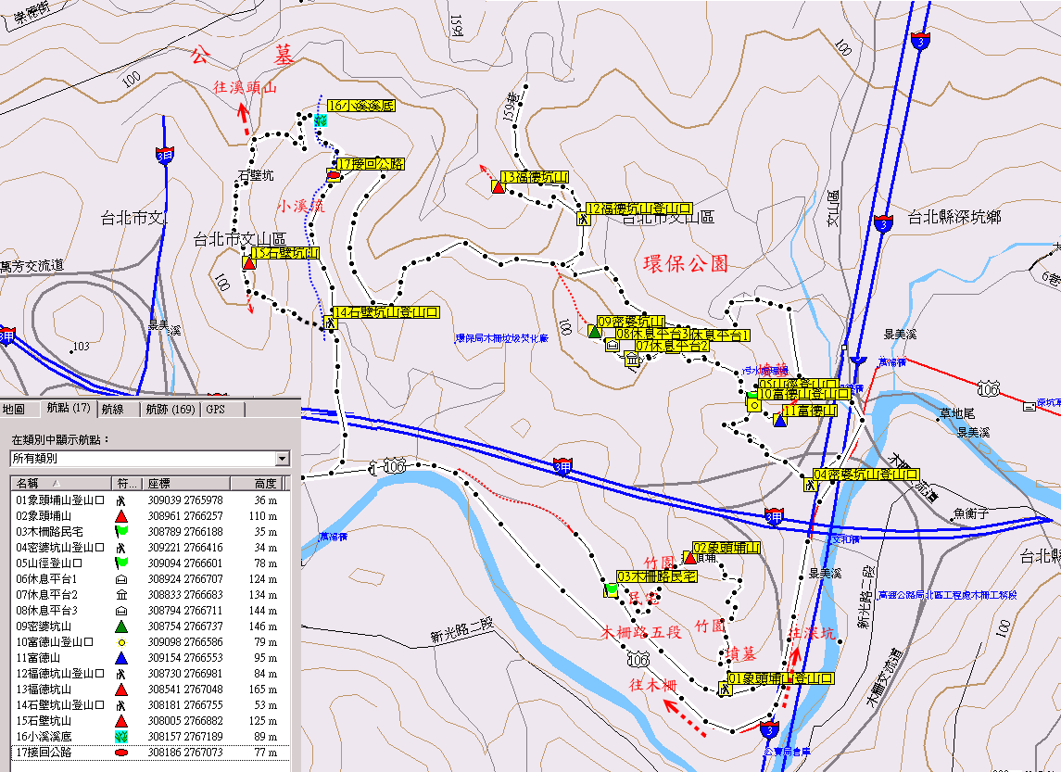
Task: Select the green flag marker at 03木柵路民宅 on the map
Action: (x=611, y=588)
